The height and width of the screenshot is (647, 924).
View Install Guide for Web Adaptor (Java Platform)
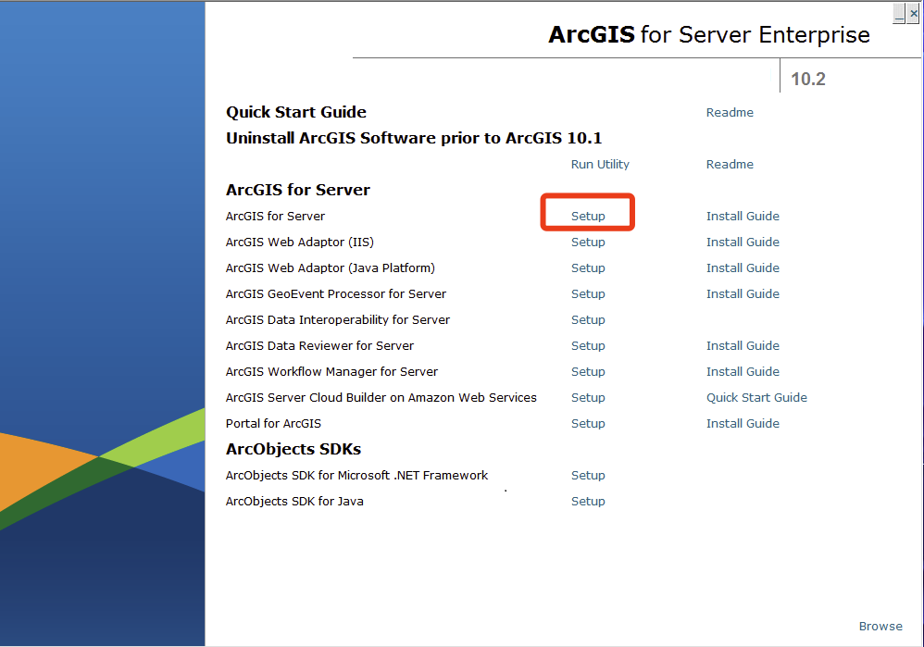pyautogui.click(x=743, y=268)
